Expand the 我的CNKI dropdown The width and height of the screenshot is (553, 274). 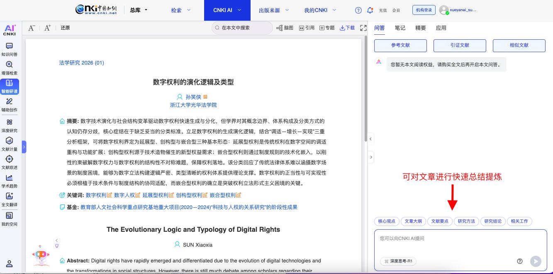pyautogui.click(x=320, y=10)
